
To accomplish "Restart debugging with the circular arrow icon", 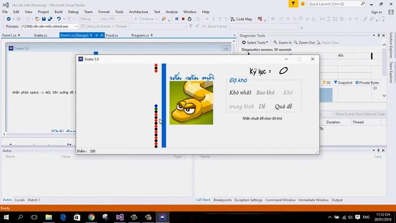I will (x=189, y=19).
